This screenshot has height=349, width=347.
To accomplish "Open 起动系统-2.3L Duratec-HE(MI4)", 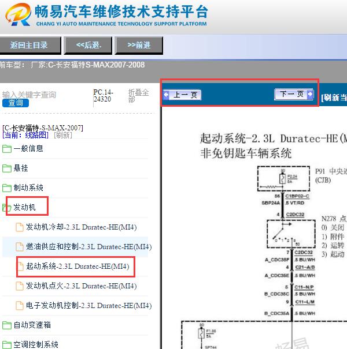I will coord(77,266).
